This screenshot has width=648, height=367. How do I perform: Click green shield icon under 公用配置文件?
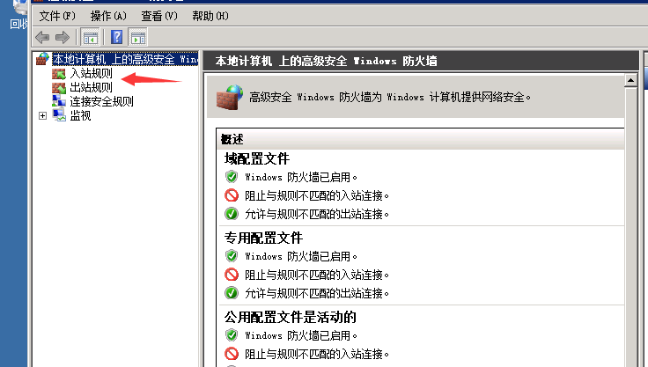(232, 335)
